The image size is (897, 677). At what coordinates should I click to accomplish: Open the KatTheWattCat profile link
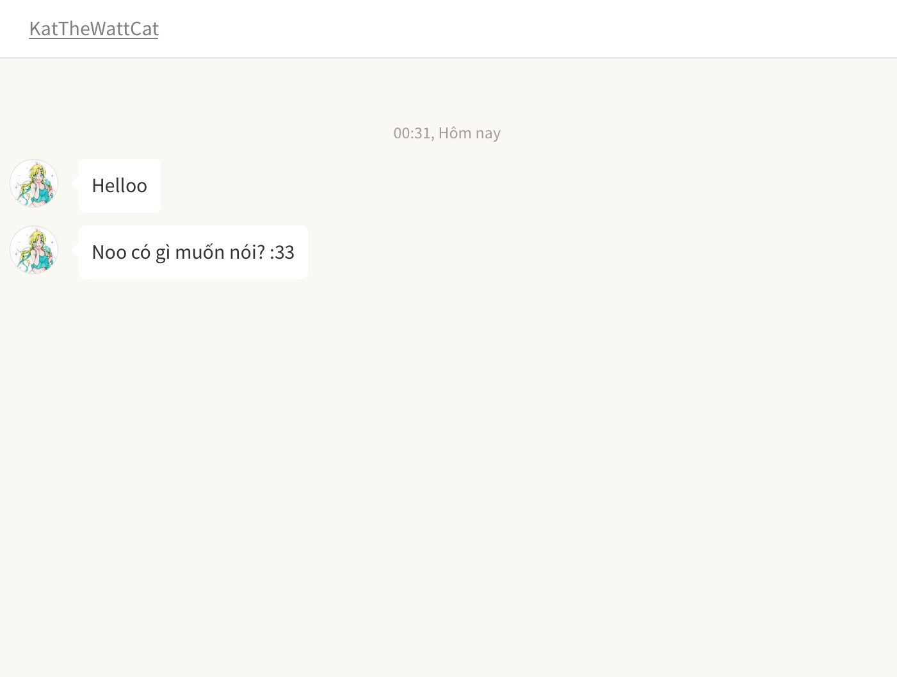click(93, 28)
